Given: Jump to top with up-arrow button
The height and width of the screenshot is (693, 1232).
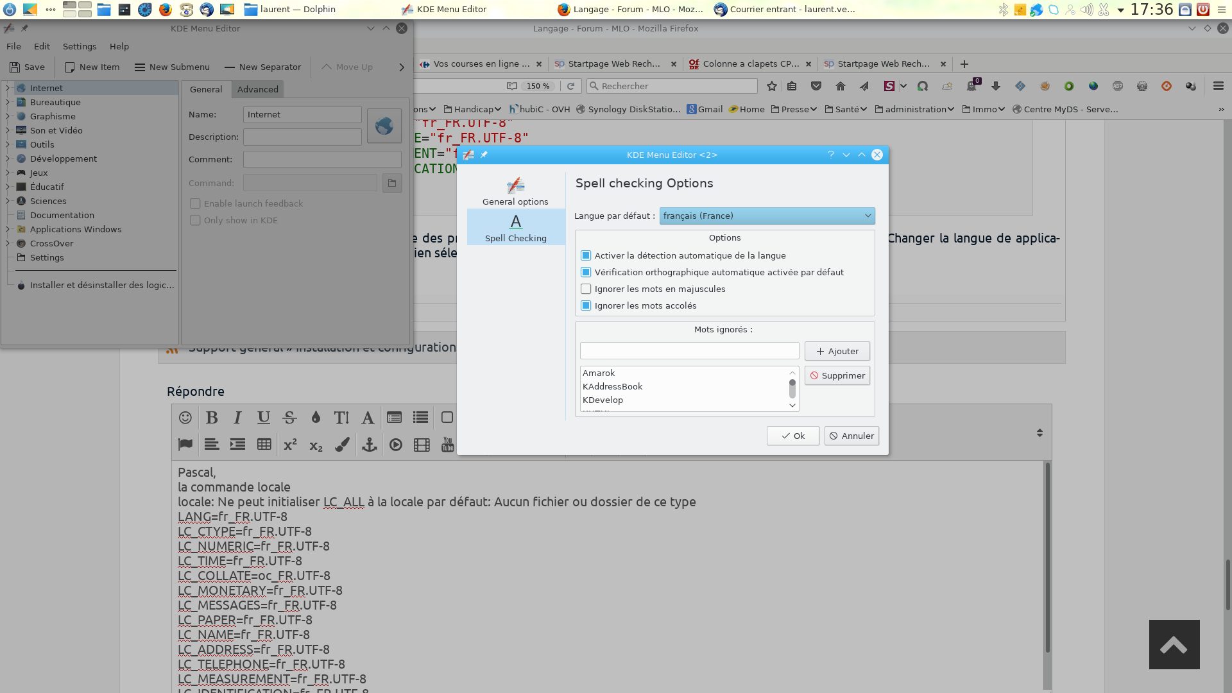Looking at the screenshot, I should point(1174,644).
